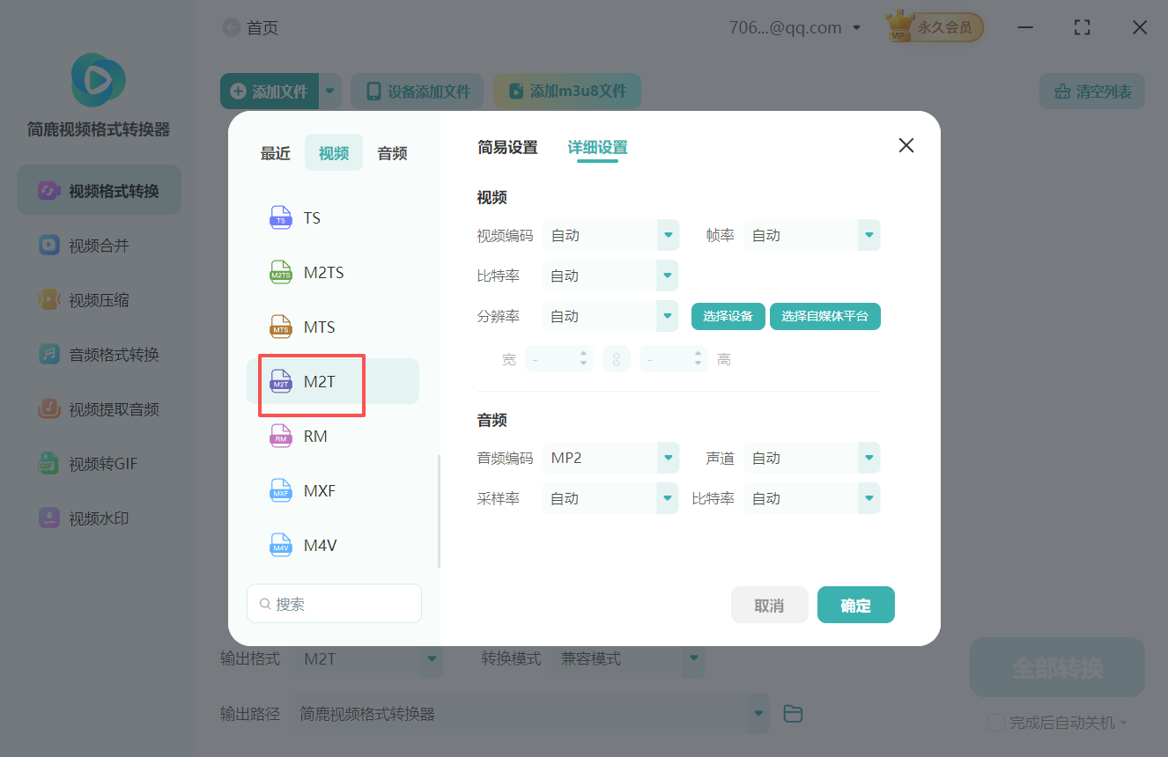Select the 视频水印 watermark feature

(97, 518)
